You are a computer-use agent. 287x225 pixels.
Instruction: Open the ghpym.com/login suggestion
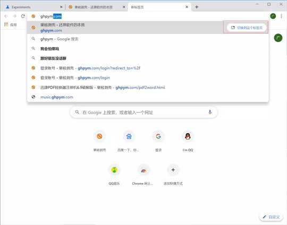(x=148, y=77)
